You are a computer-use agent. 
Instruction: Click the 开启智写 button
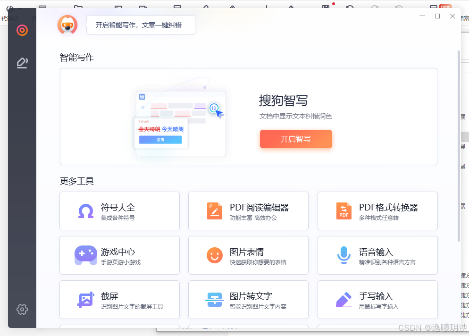coord(296,139)
